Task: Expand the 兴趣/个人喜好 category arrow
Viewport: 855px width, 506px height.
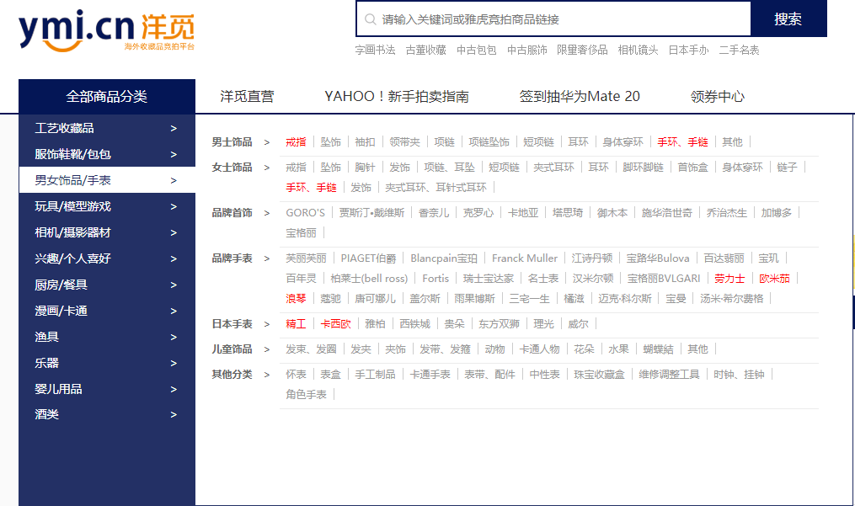Action: [174, 259]
